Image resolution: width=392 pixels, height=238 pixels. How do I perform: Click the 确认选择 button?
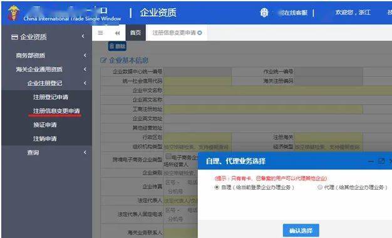301,230
